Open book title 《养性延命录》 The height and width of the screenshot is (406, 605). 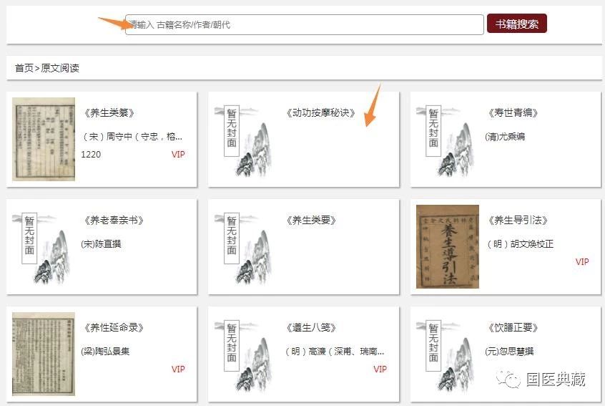pyautogui.click(x=114, y=327)
